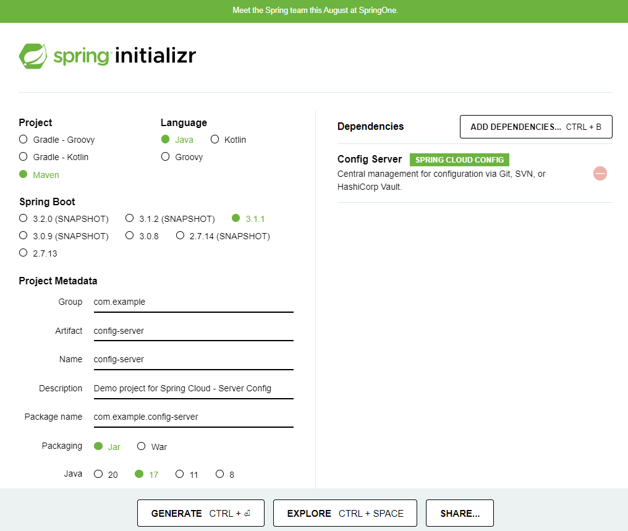The height and width of the screenshot is (531, 628).
Task: Set packaging to Jar
Action: [107, 446]
